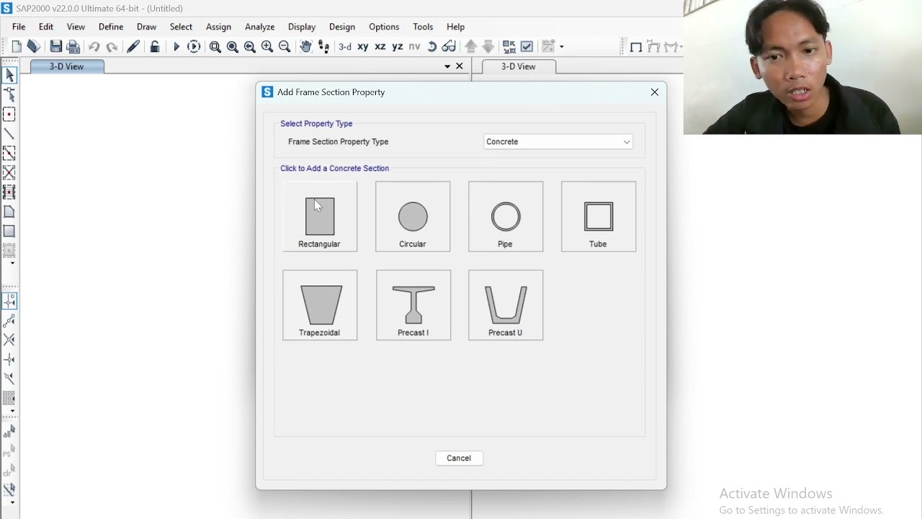Screen dimensions: 922x519
Task: Set YZ plane view
Action: (x=398, y=47)
